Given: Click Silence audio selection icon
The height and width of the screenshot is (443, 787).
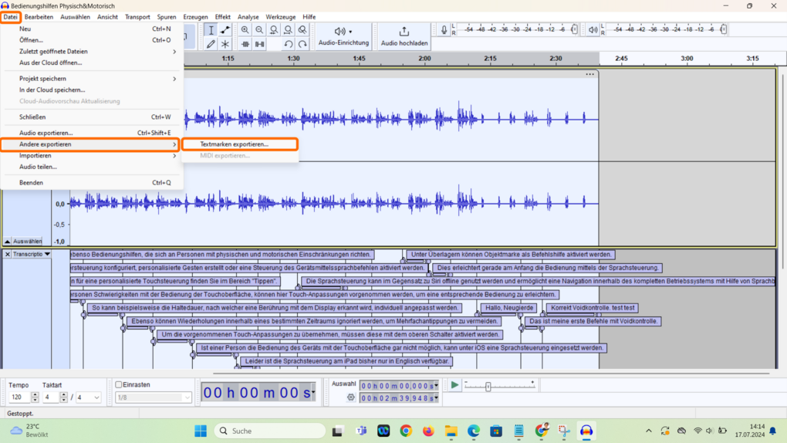Looking at the screenshot, I should coord(259,44).
